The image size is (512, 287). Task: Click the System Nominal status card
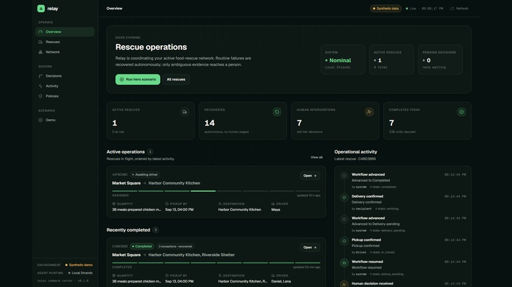click(343, 60)
